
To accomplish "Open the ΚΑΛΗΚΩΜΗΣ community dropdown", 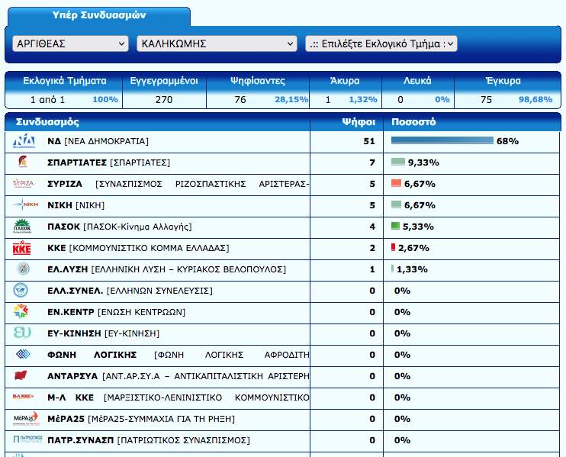I will [x=217, y=44].
